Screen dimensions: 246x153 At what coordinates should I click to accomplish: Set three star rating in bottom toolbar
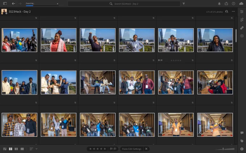[x=98, y=149]
